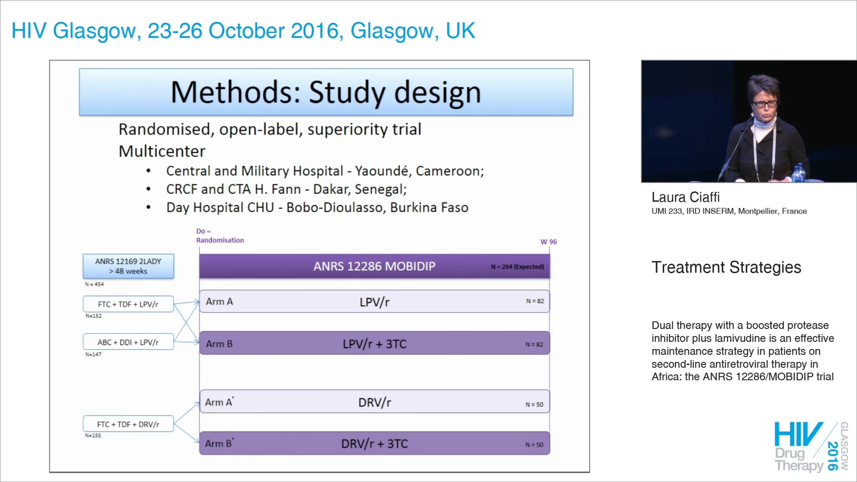
Task: Click the HIV Drug Therapy Glasgow 2016 logo
Action: [811, 446]
